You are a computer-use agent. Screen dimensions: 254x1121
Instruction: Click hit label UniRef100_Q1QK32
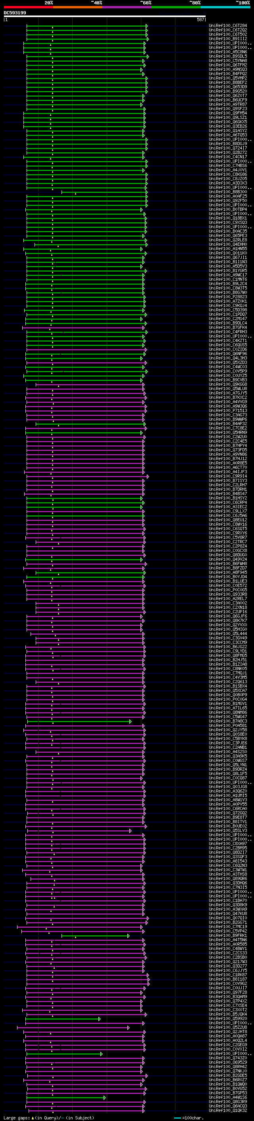[228, 1110]
